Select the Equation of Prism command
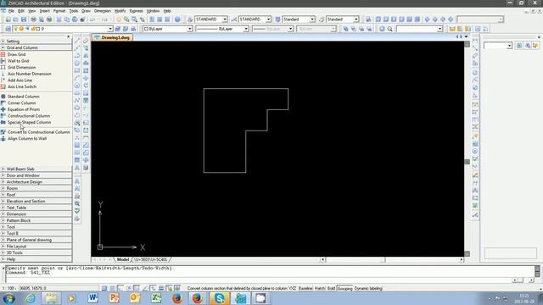The image size is (543, 305). 24,109
